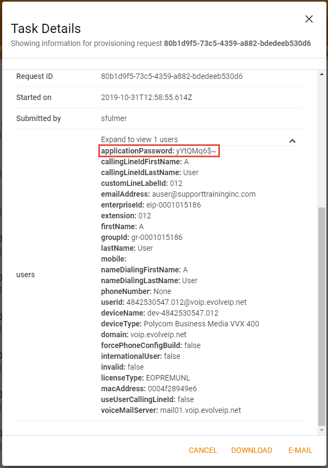This screenshot has height=468, width=328.
Task: Click the DOWNLOAD button
Action: click(x=251, y=450)
